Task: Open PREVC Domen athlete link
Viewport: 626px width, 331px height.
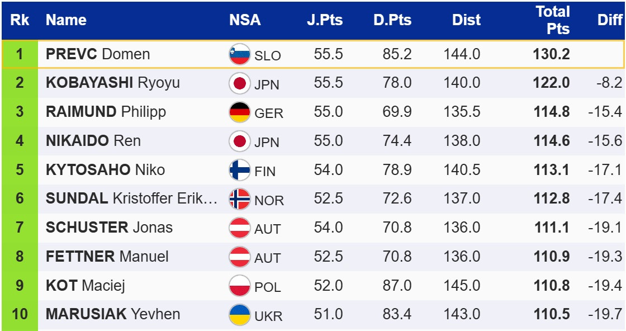Action: pyautogui.click(x=98, y=54)
